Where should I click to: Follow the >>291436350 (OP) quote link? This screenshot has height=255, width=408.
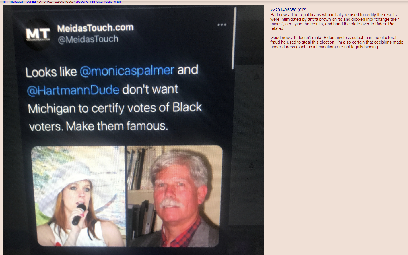(x=288, y=10)
